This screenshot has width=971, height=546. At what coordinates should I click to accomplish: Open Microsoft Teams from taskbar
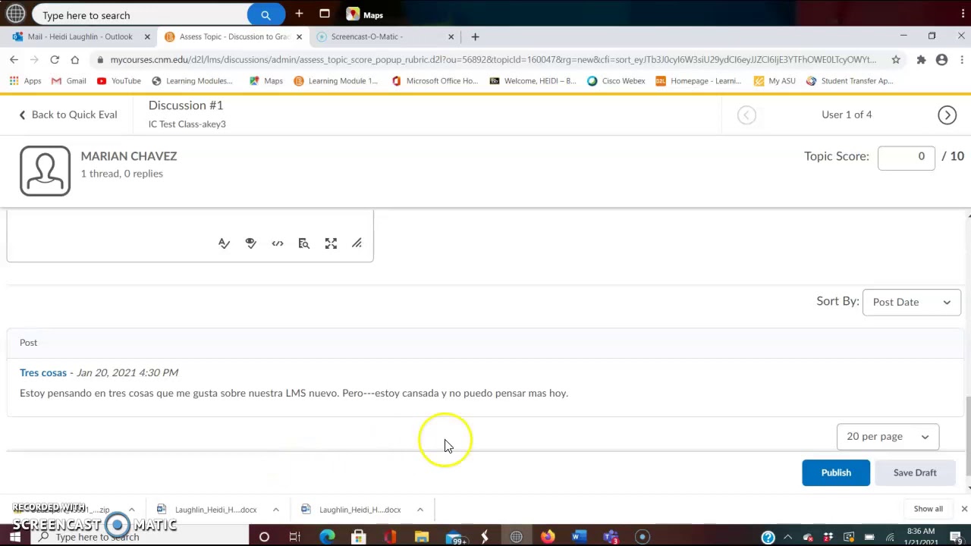tap(611, 537)
